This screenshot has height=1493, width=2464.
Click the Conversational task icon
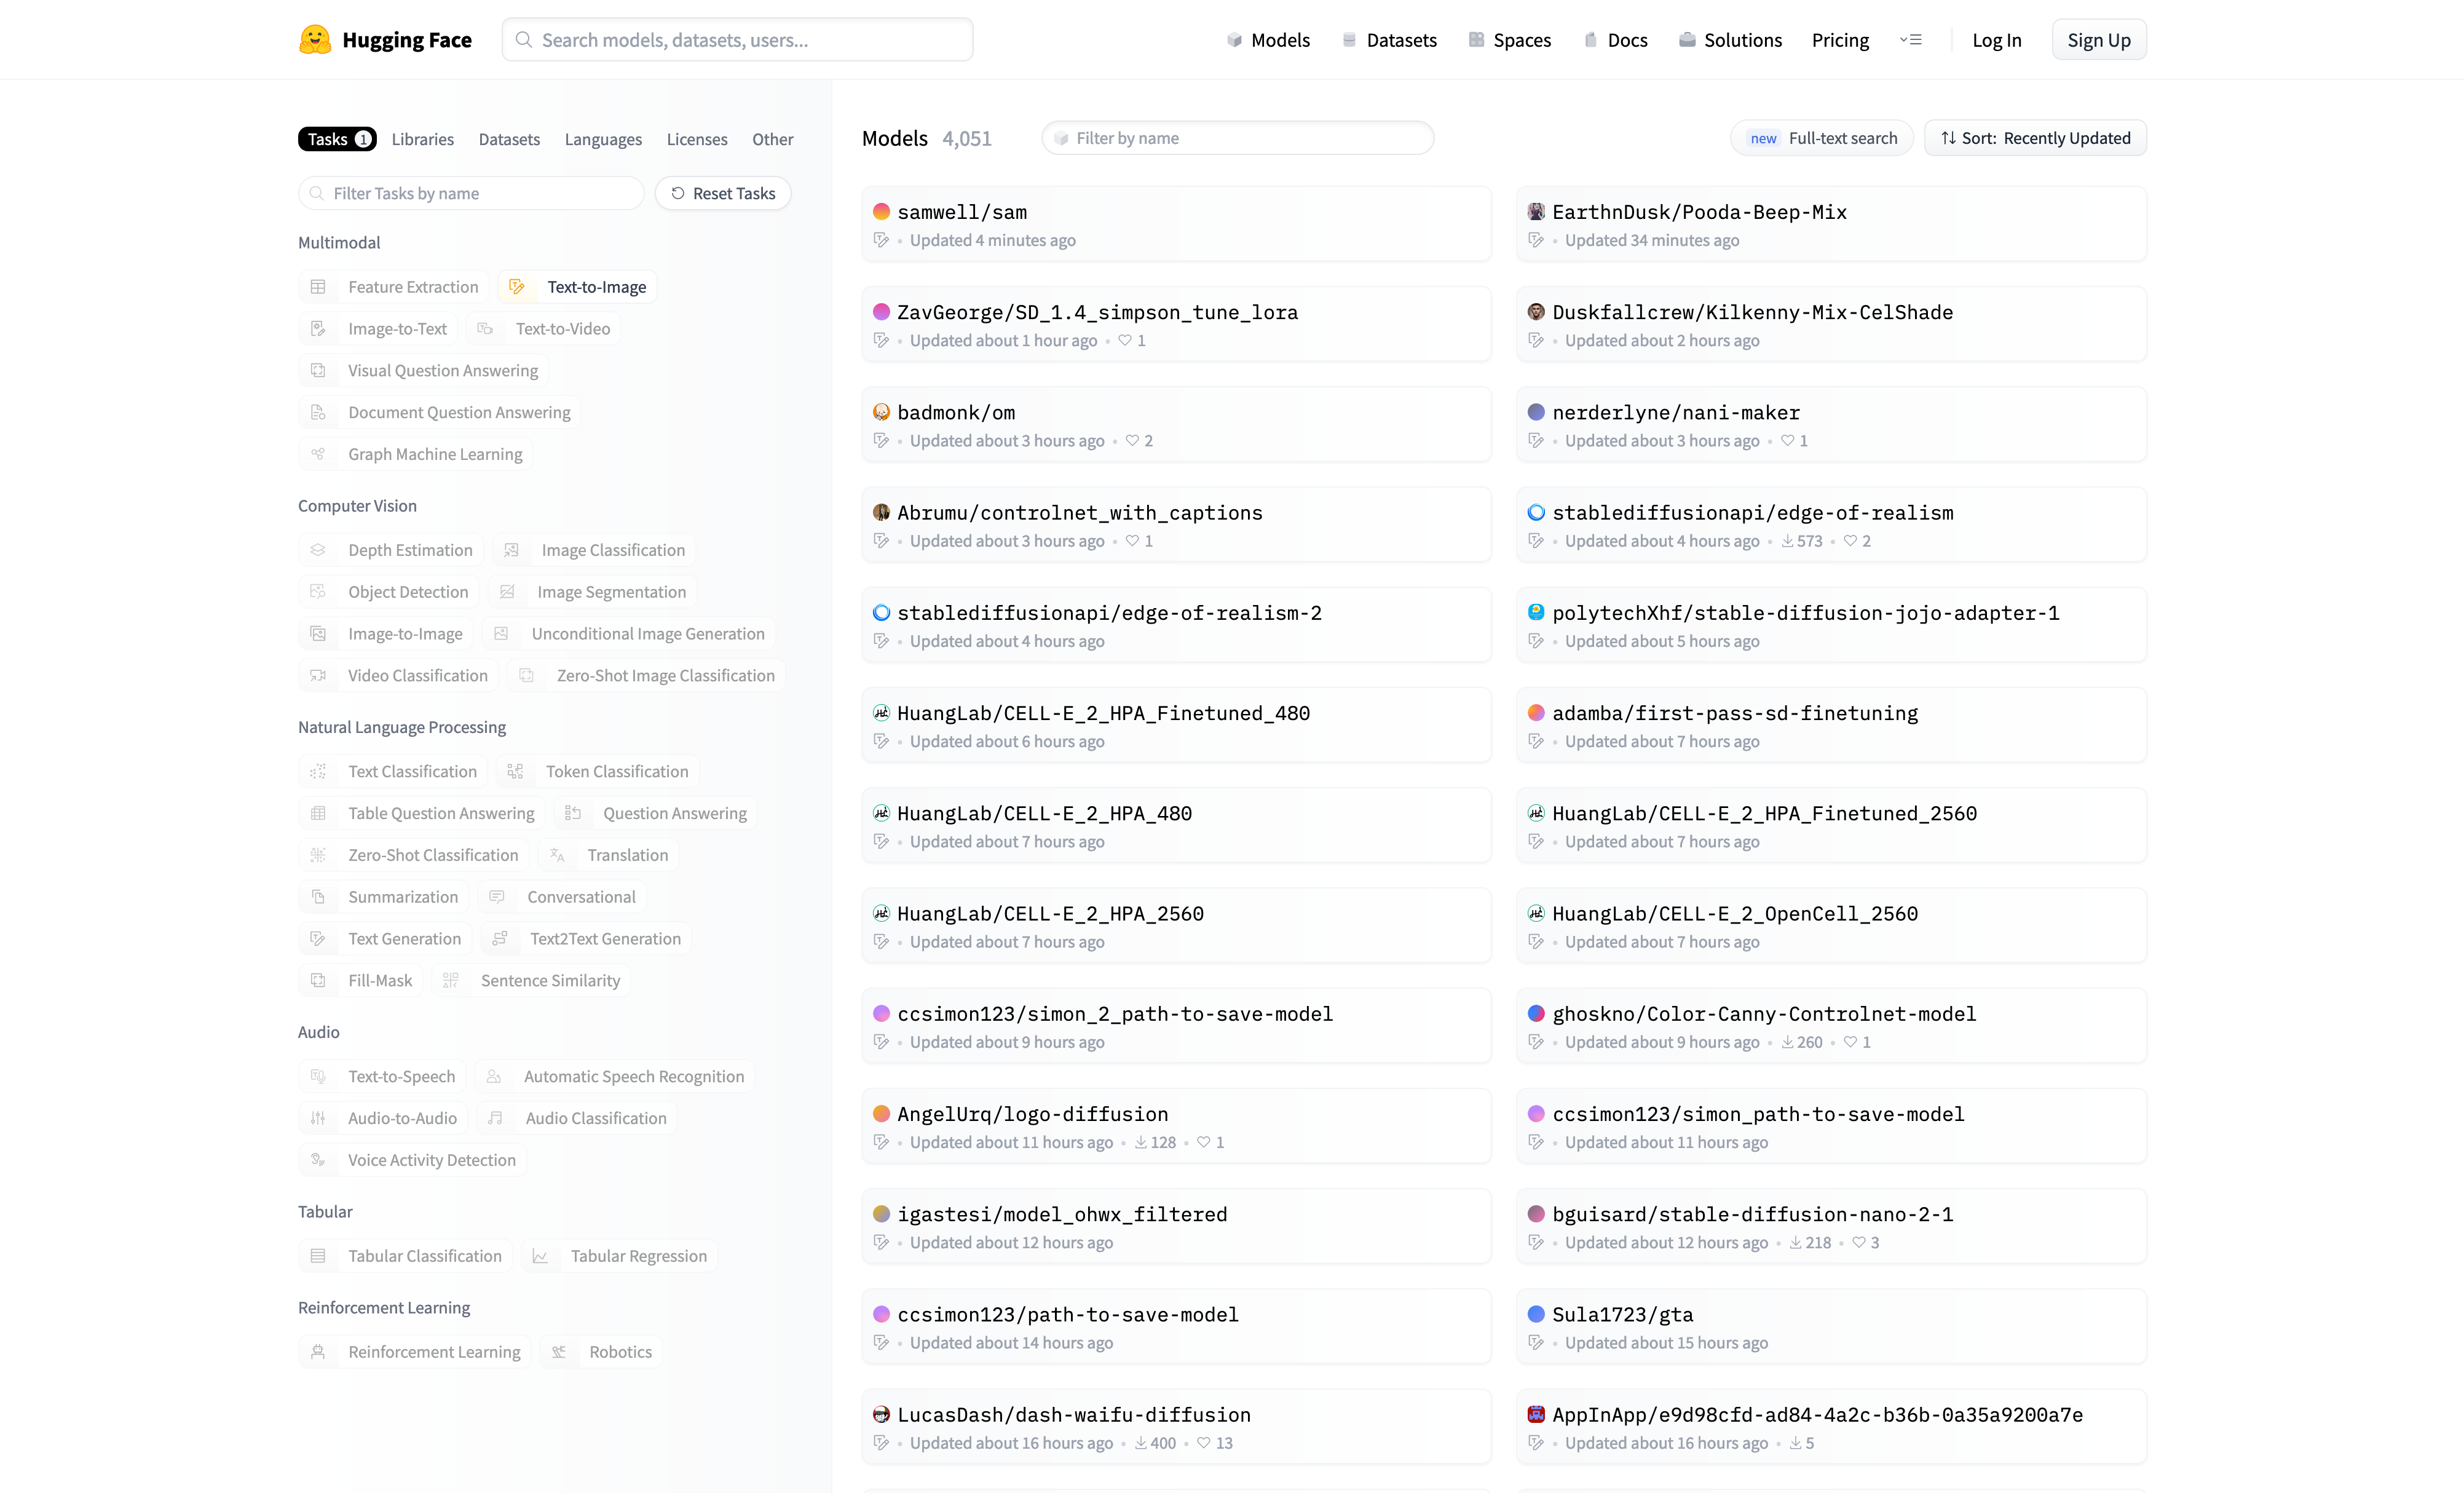497,897
